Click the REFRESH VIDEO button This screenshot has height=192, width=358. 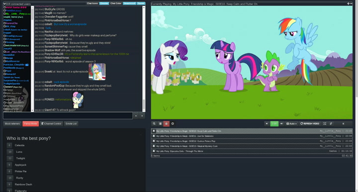310,124
